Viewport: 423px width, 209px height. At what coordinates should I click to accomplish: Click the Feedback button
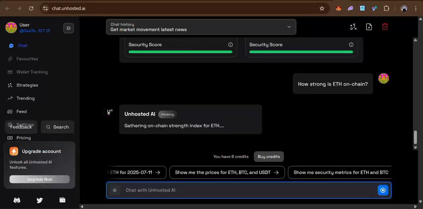click(21, 127)
